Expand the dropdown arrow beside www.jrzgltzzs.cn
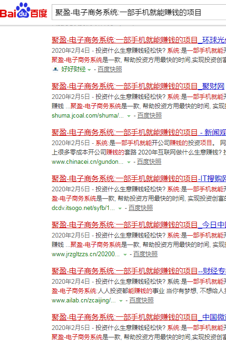 point(125,255)
